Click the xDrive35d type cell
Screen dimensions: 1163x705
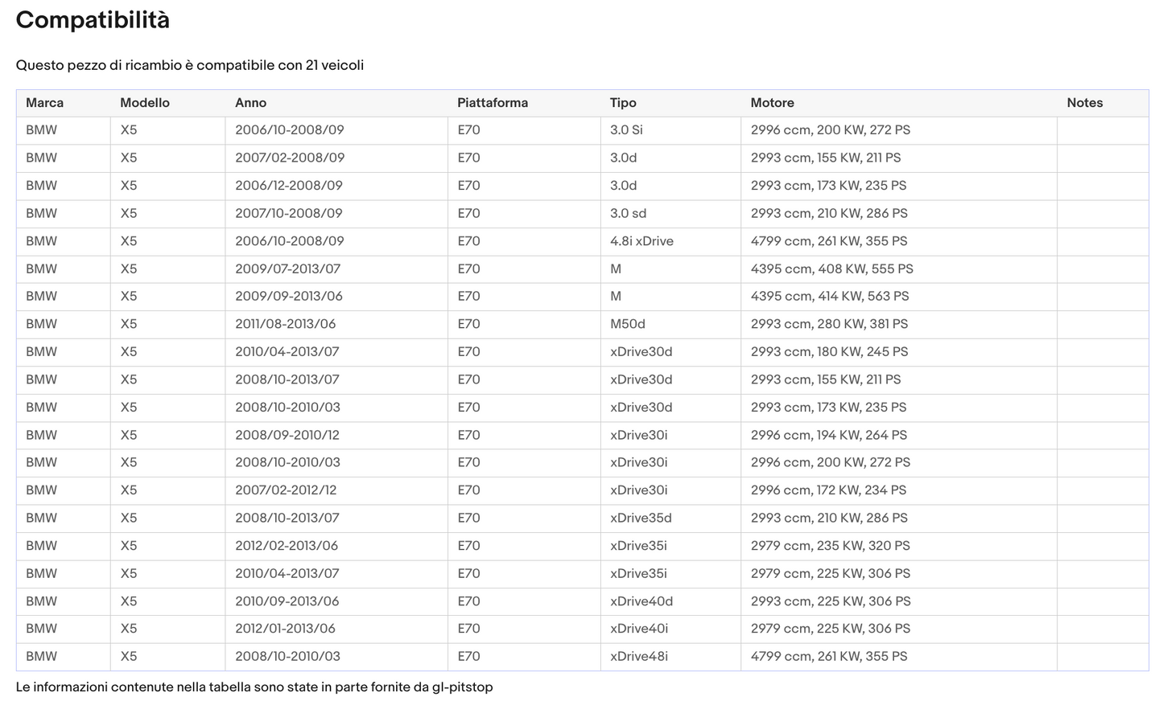click(641, 518)
